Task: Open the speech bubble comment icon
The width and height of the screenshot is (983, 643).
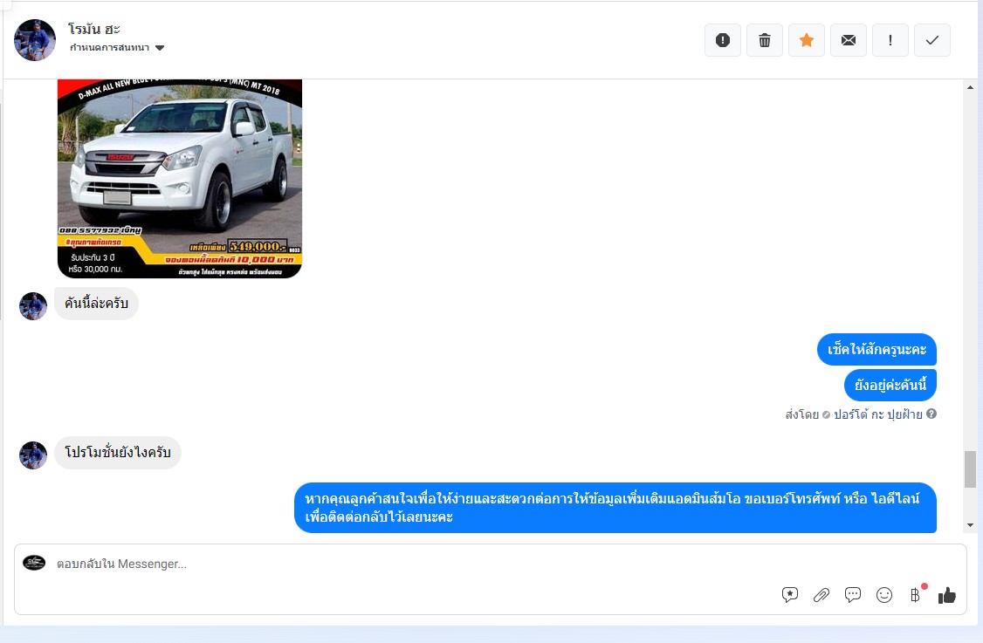Action: (x=853, y=595)
